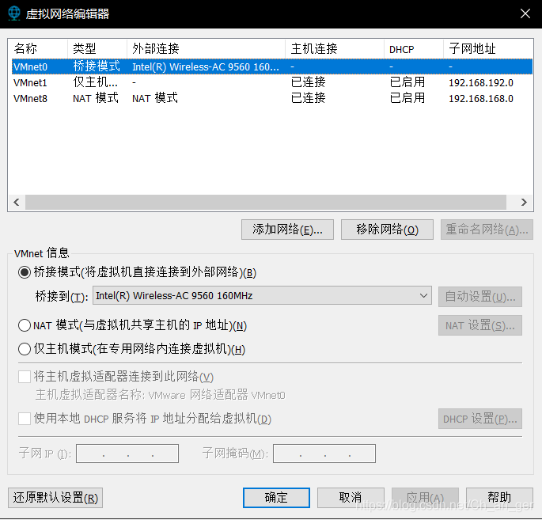Click the right scroll arrow of network list

[524, 203]
